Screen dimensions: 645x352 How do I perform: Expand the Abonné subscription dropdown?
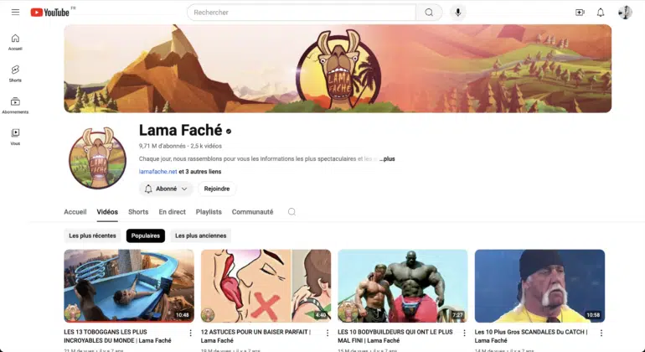(x=166, y=189)
